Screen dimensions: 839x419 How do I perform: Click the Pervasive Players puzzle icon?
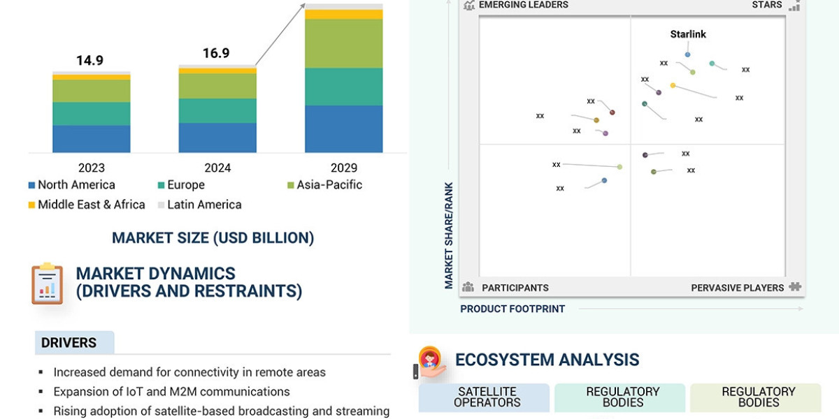tap(794, 286)
